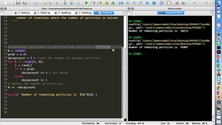Viewport: 222px width, 125px height.
Task: Close the Task03.py tab
Action: (76, 13)
